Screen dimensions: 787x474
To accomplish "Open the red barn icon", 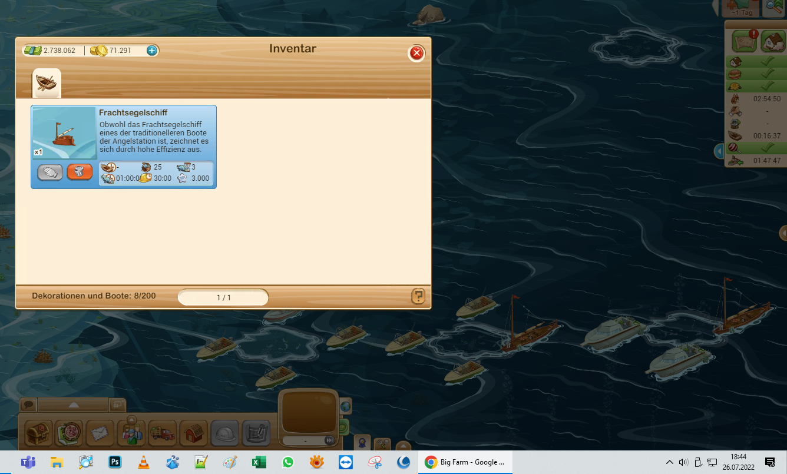I will pyautogui.click(x=193, y=434).
